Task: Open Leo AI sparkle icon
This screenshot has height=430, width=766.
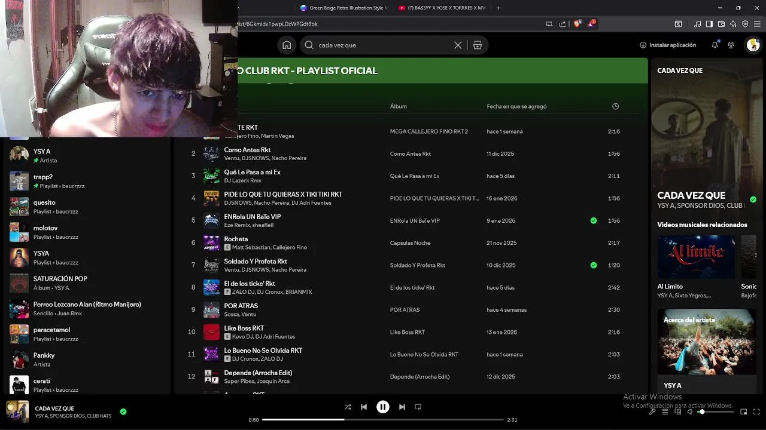Action: [733, 24]
